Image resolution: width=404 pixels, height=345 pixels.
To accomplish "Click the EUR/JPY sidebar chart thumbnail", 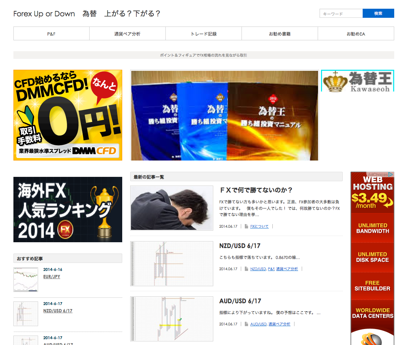I will click(26, 280).
